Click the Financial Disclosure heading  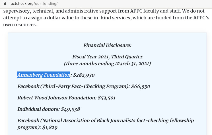click(107, 45)
